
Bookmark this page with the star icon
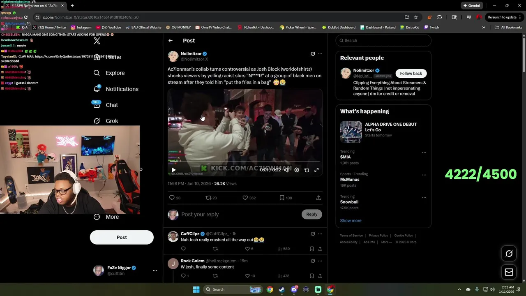tap(416, 17)
